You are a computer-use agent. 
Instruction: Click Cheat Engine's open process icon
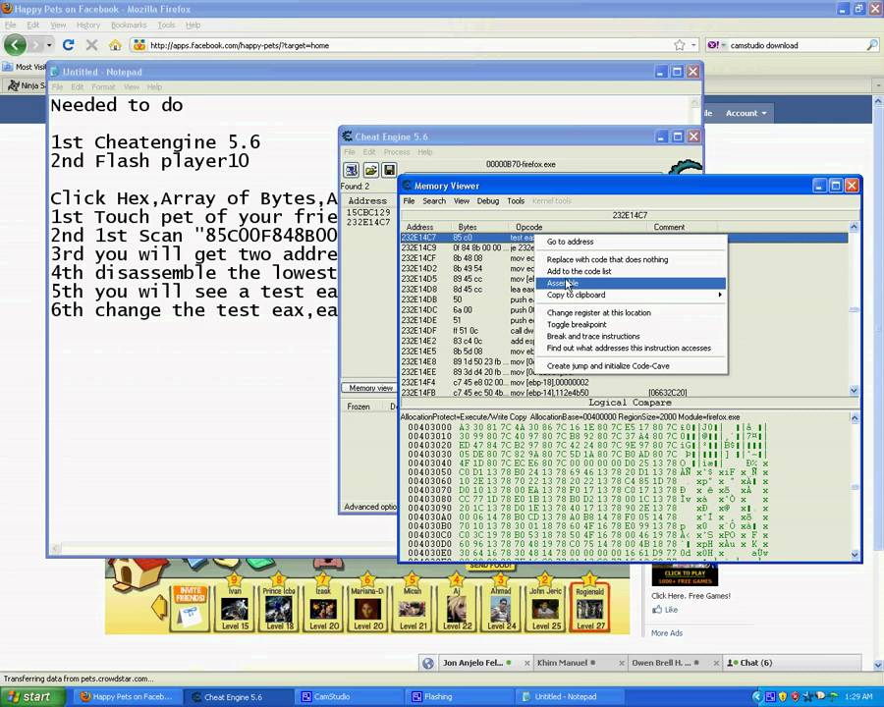click(352, 170)
